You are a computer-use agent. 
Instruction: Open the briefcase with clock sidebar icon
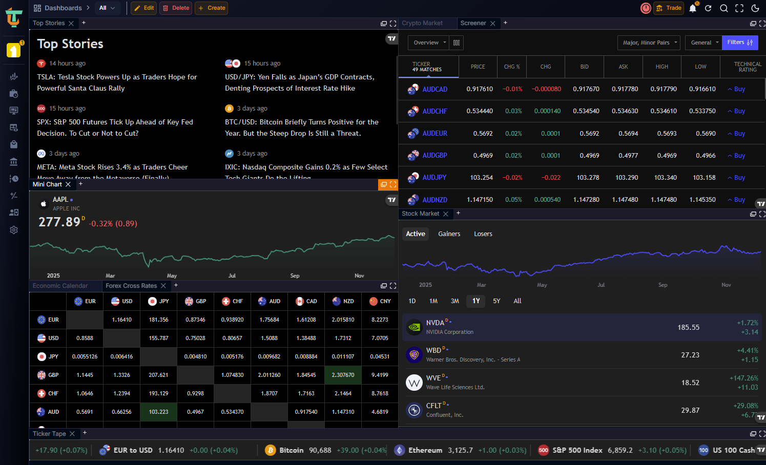[14, 94]
